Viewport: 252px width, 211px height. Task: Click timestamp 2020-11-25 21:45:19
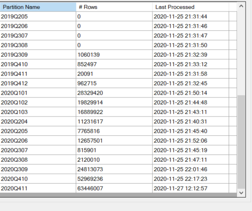[180, 150]
